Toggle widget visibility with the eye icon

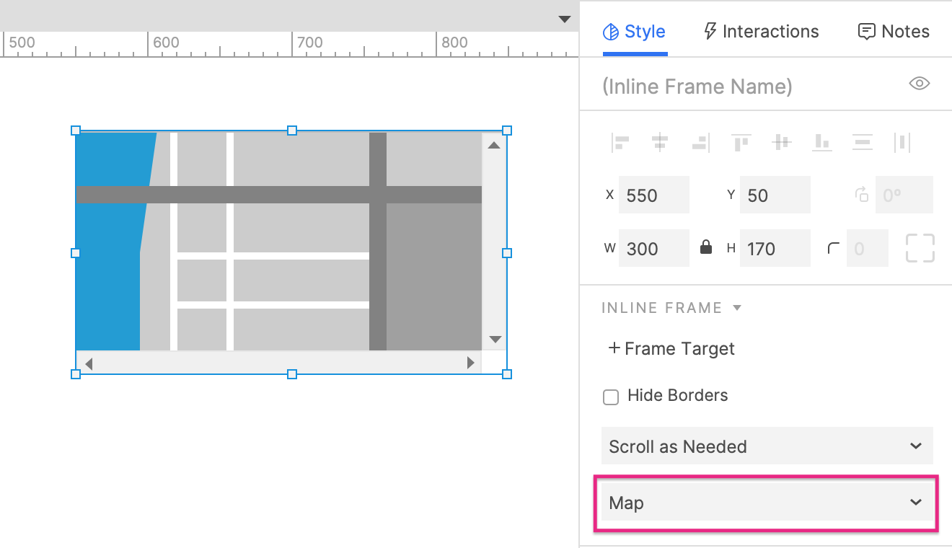point(919,84)
